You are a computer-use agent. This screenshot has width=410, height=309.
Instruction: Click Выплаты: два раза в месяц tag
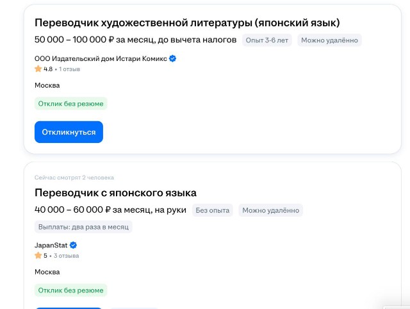[83, 227]
